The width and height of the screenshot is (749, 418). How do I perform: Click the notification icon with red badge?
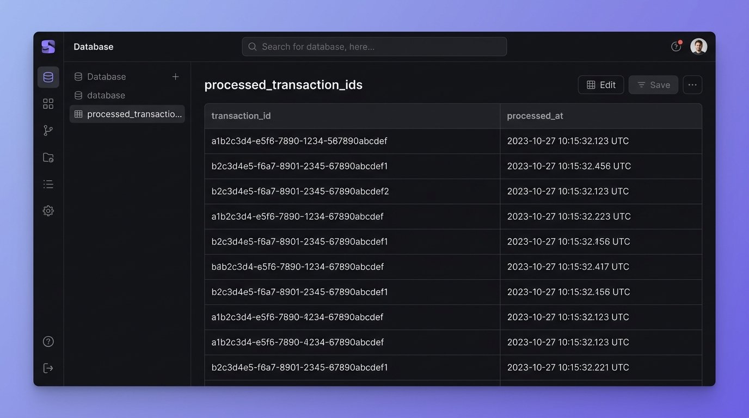click(676, 47)
